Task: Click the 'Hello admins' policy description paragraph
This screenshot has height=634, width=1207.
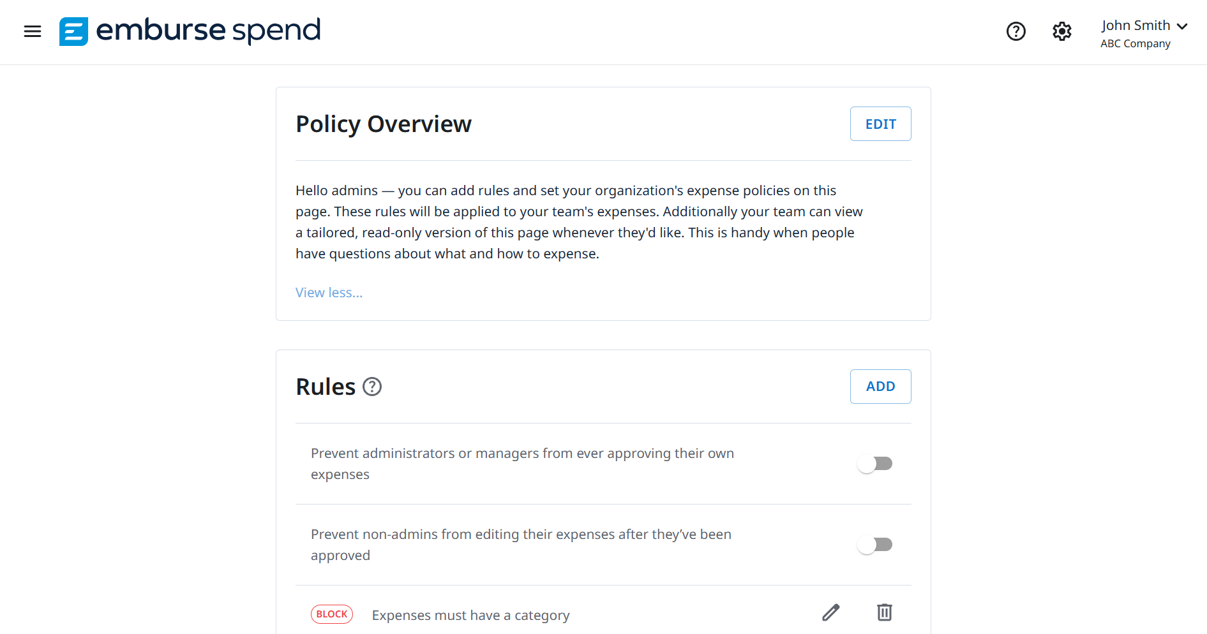Action: tap(579, 222)
